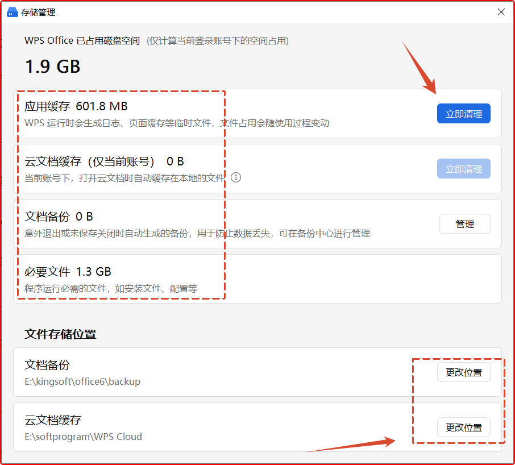
Task: Close the 存储管理 window
Action: pos(501,12)
